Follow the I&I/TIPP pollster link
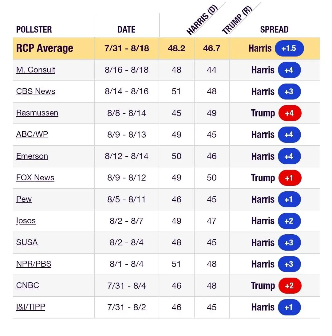This screenshot has width=332, height=336. (x=30, y=307)
